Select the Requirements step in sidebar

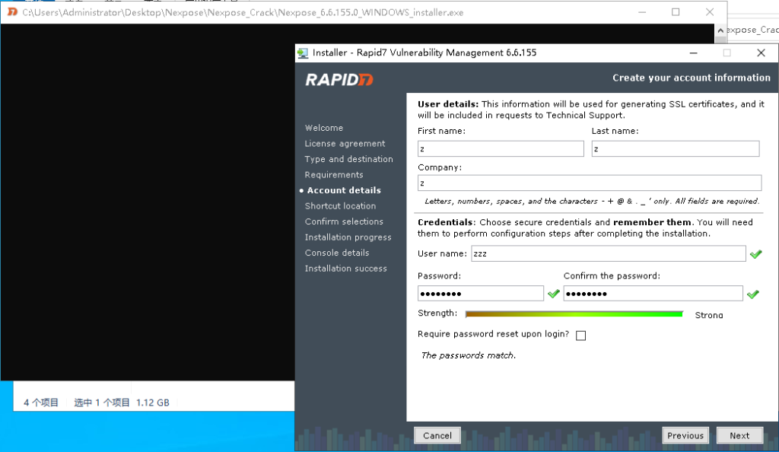pyautogui.click(x=334, y=175)
